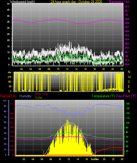This screenshot has width=137, height=163.
Task: Click the E compass letter
Action: (129, 87)
